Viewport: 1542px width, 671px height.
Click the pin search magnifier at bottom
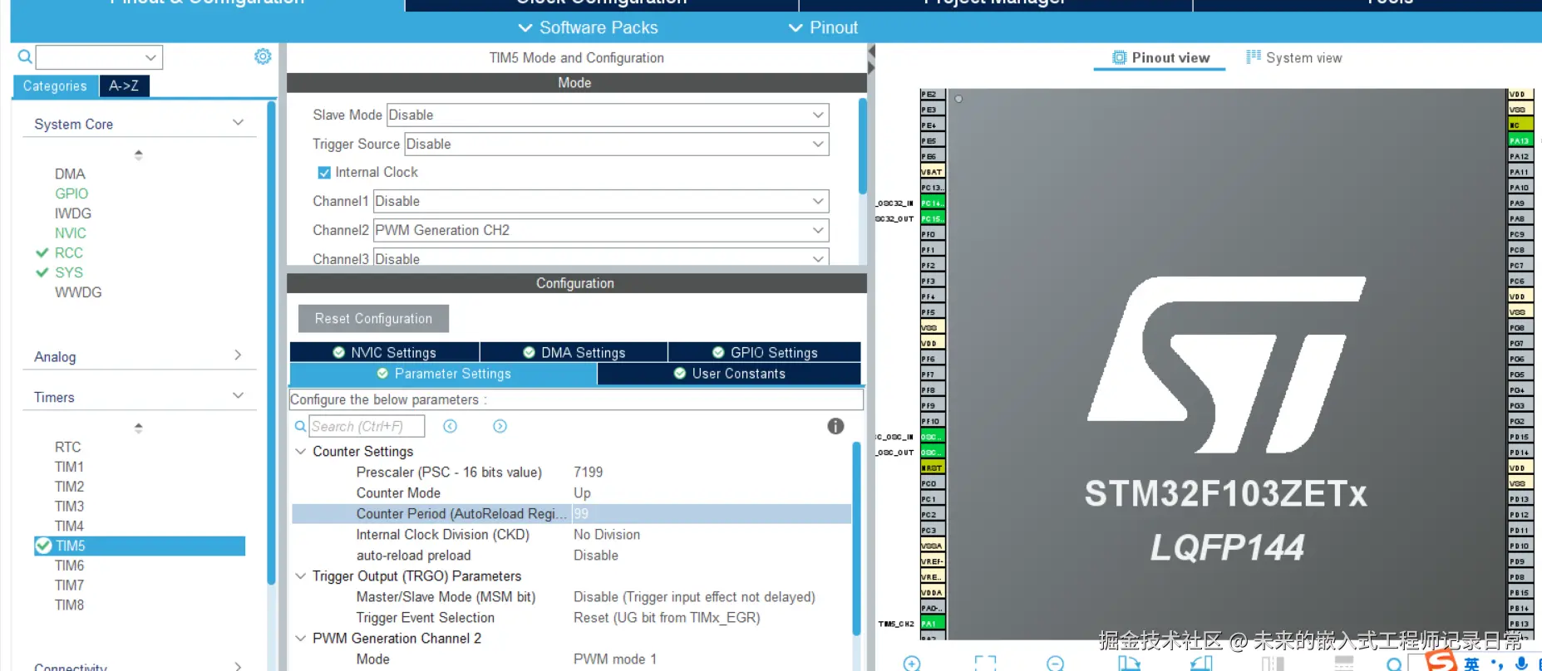tap(1394, 663)
